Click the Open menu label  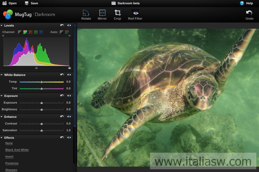pos(13,3)
